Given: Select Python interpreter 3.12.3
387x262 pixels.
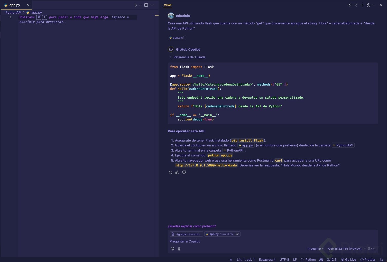Looking at the screenshot, I should pos(332,260).
